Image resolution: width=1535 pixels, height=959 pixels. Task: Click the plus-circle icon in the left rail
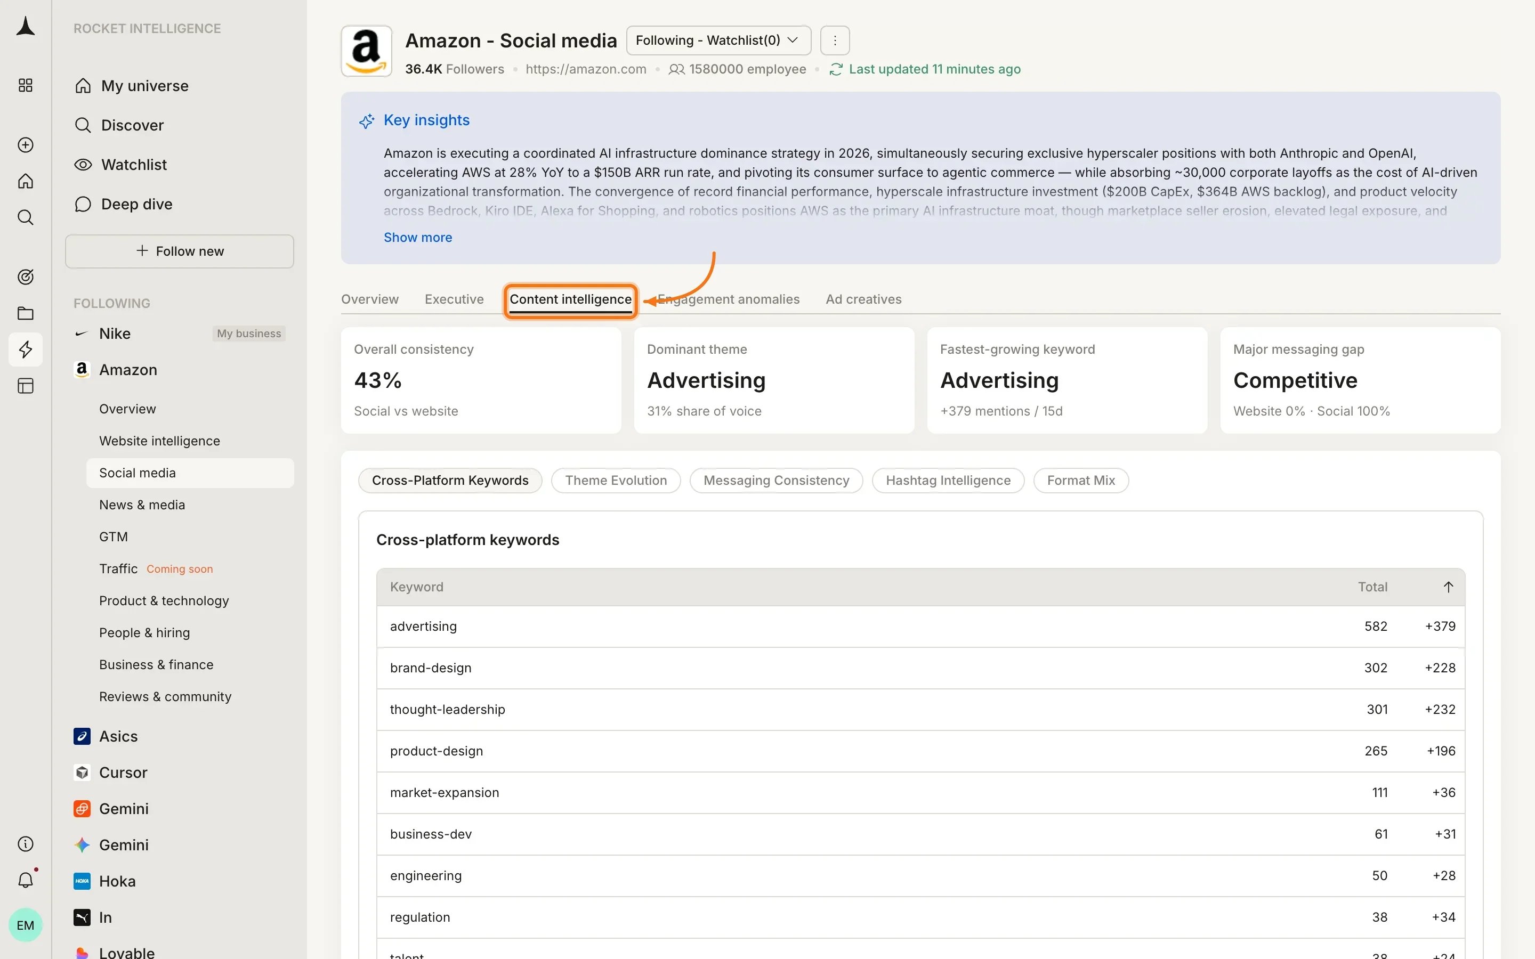coord(26,144)
